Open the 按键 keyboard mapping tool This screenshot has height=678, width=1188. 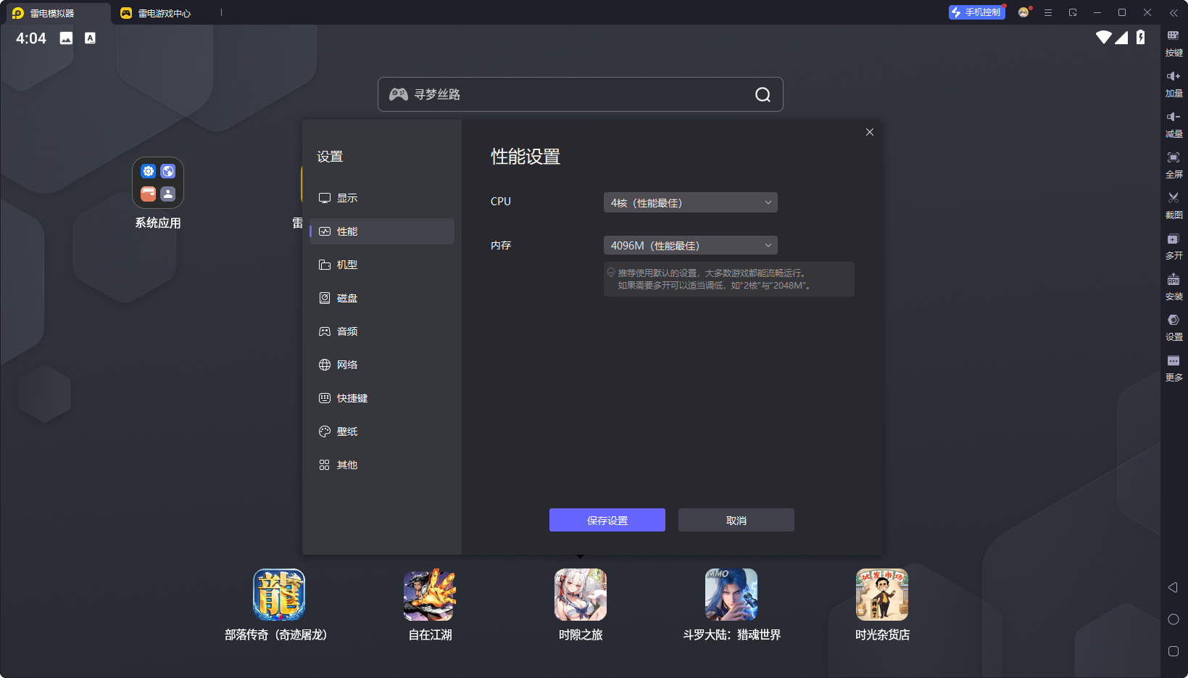[x=1174, y=43]
